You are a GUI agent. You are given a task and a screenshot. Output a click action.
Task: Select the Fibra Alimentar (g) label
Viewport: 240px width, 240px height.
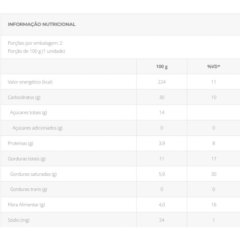26,205
